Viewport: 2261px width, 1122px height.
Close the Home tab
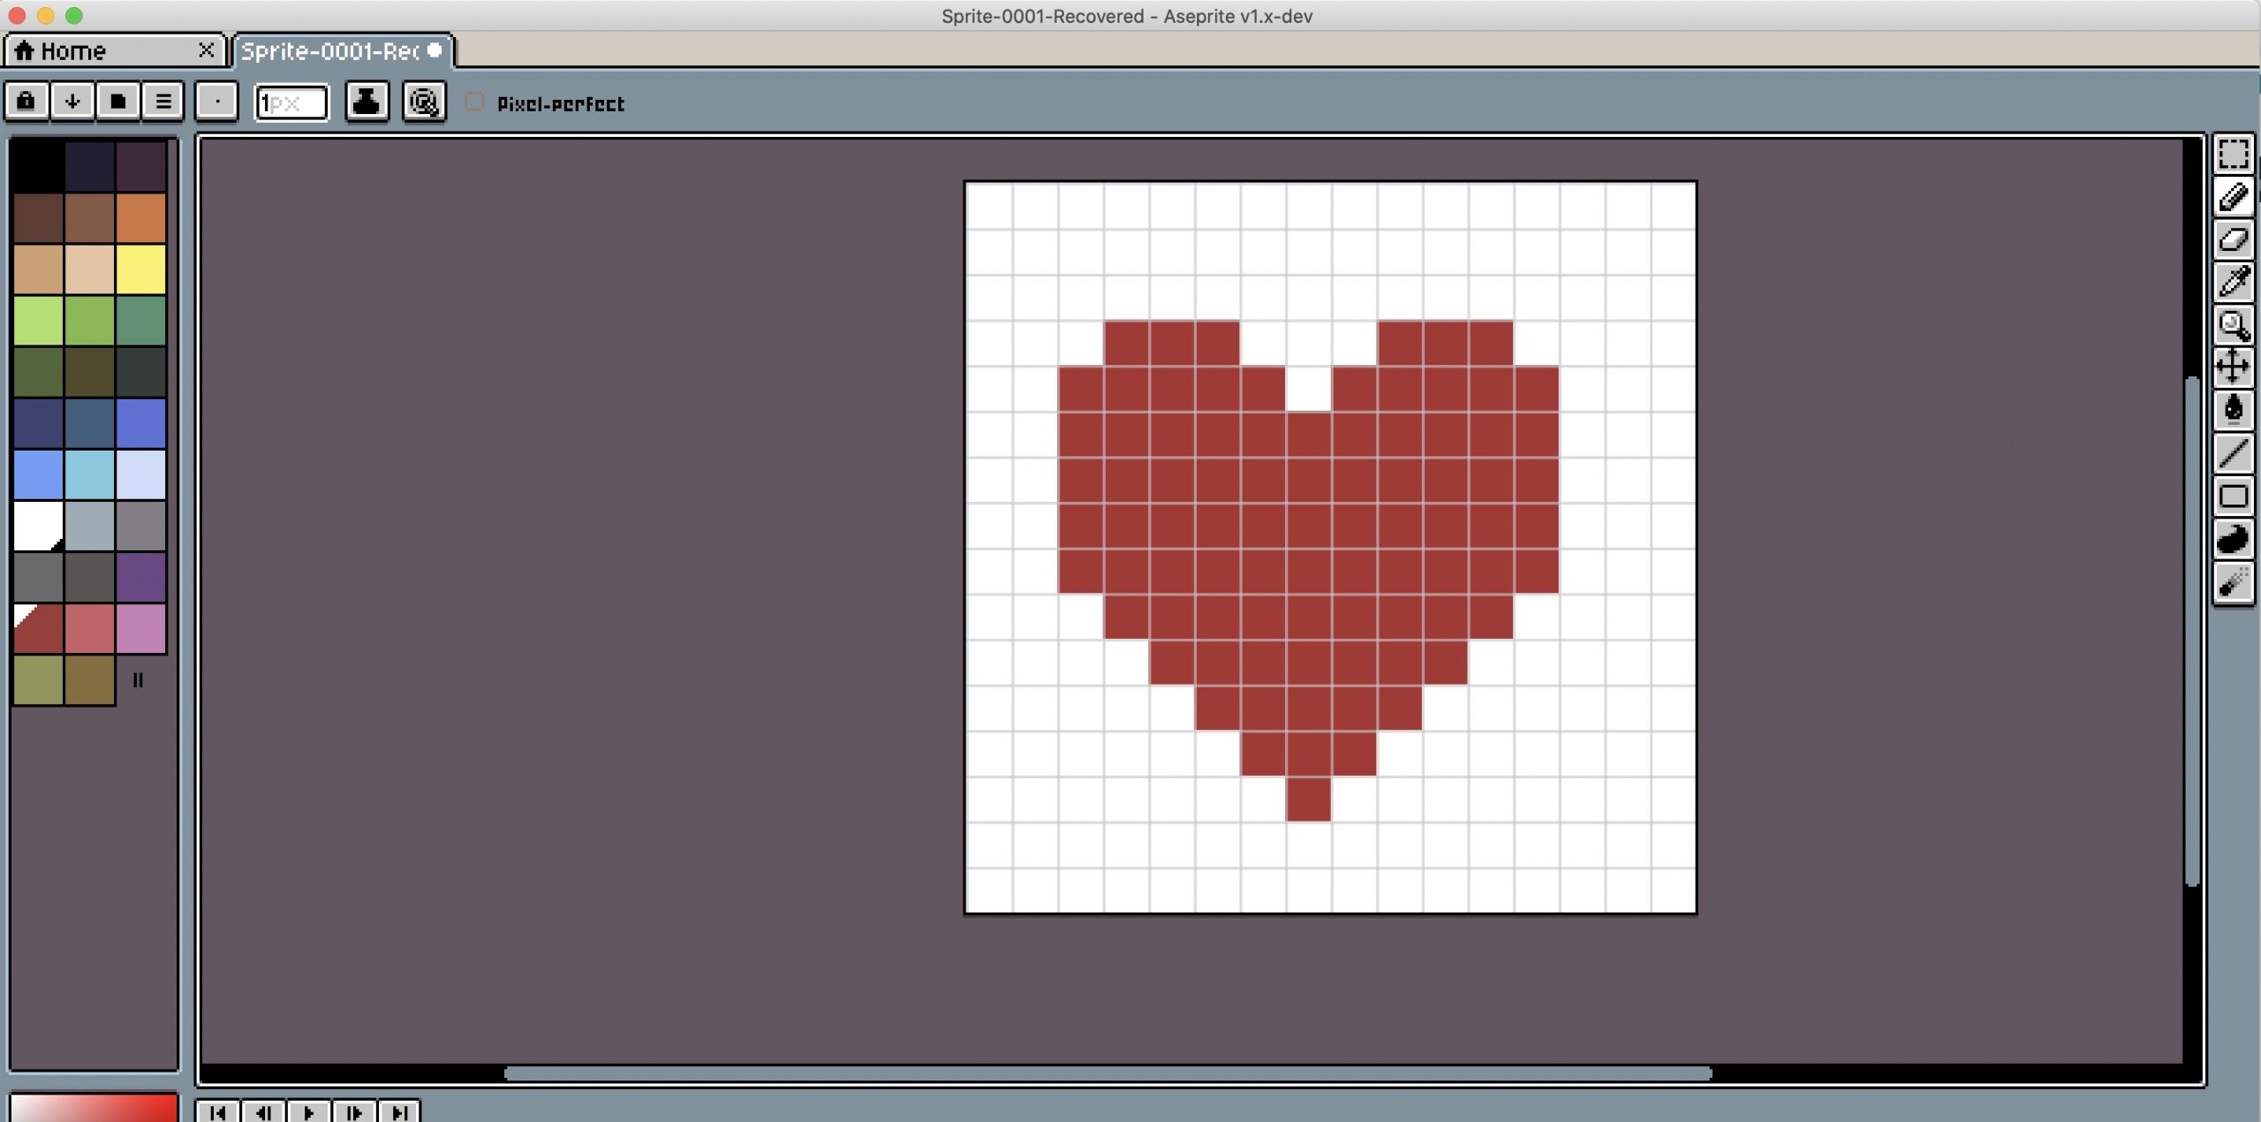pos(206,50)
